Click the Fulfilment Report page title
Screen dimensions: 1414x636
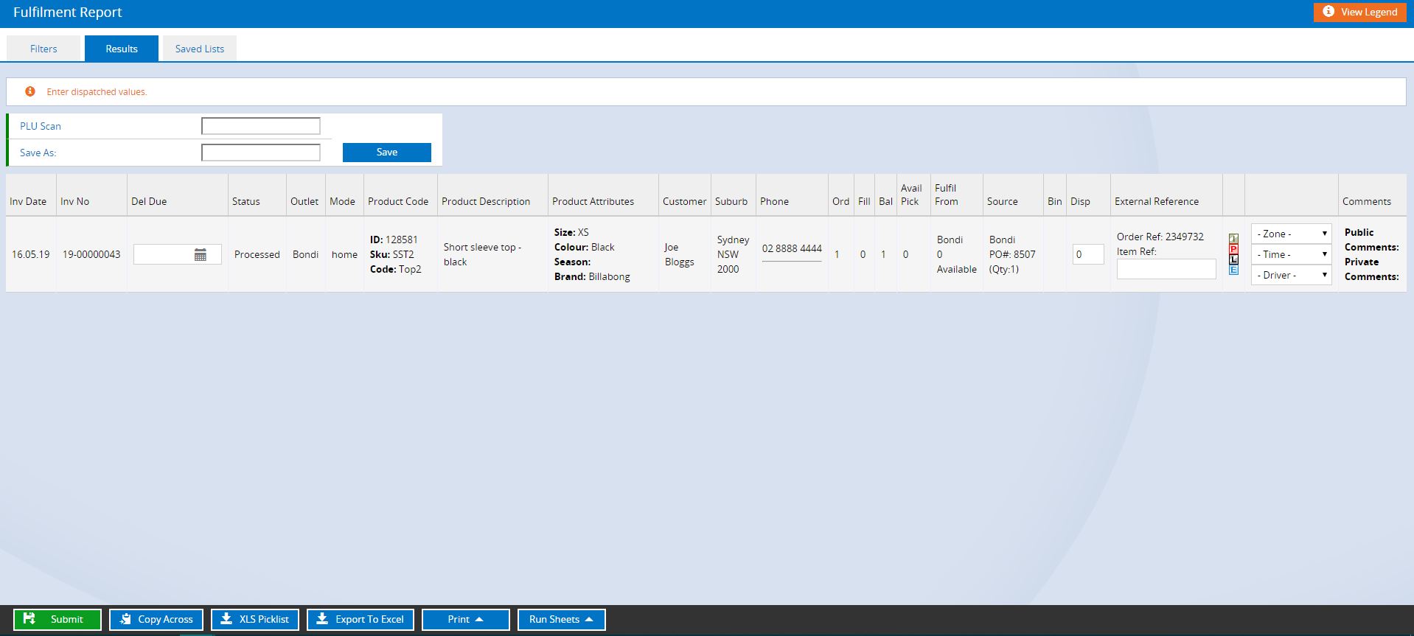pos(68,13)
